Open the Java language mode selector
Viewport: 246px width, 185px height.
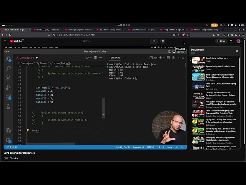coord(169,147)
